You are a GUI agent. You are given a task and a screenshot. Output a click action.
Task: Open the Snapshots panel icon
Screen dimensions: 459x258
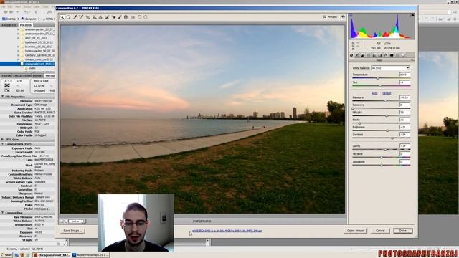(x=403, y=55)
